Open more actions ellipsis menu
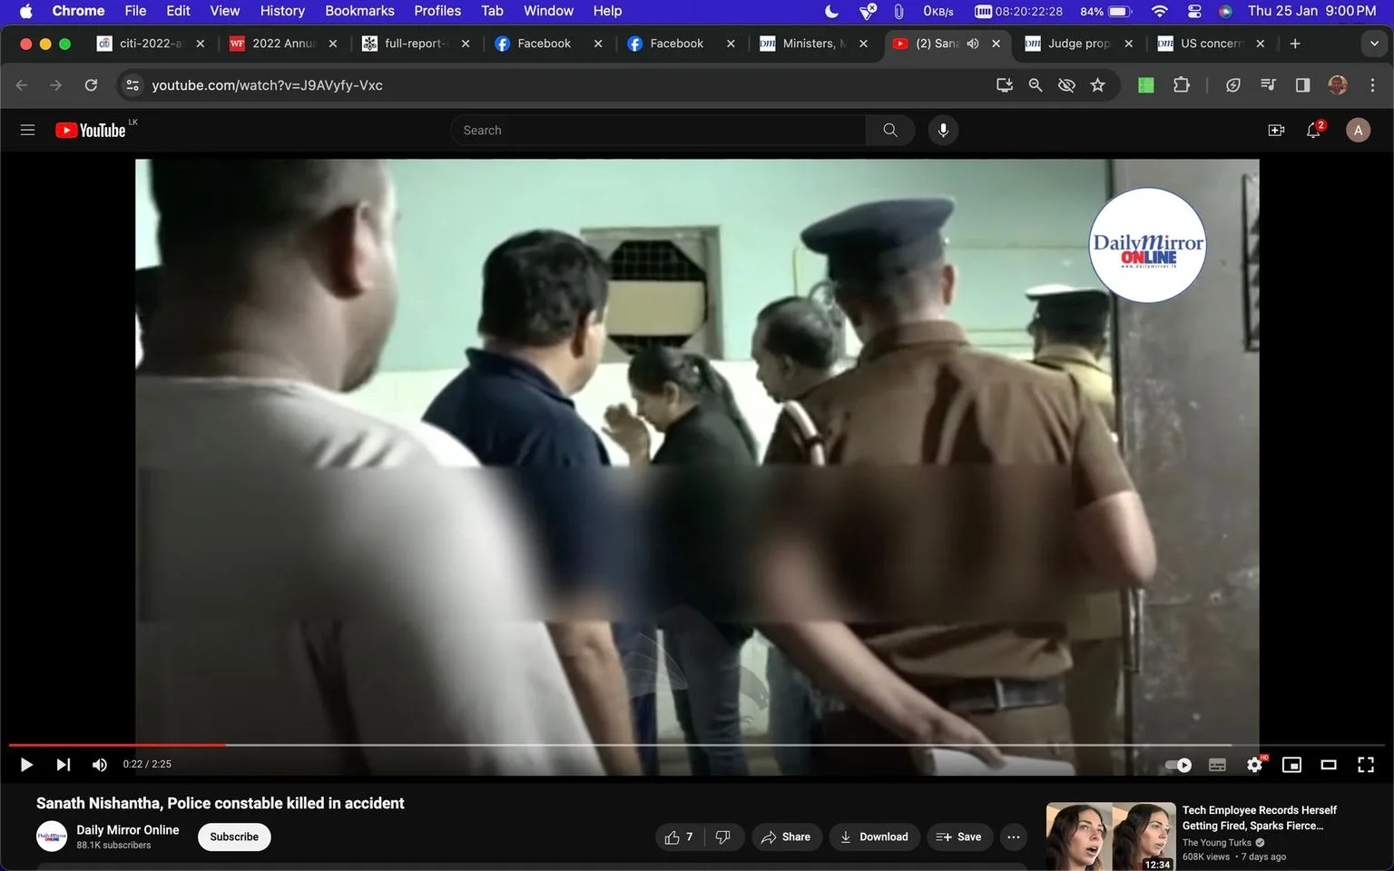 point(1014,837)
